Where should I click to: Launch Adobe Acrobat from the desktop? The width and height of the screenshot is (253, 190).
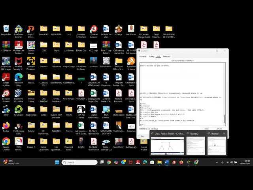click(x=6, y=80)
